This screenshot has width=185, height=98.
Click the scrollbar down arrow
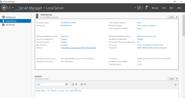[x=184, y=96]
